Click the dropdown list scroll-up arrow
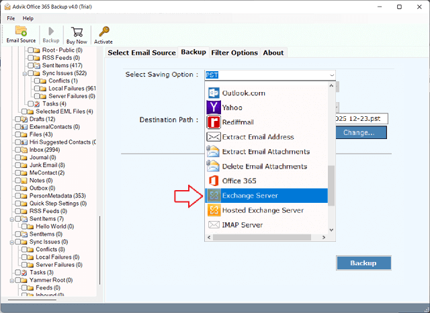 pyautogui.click(x=331, y=86)
